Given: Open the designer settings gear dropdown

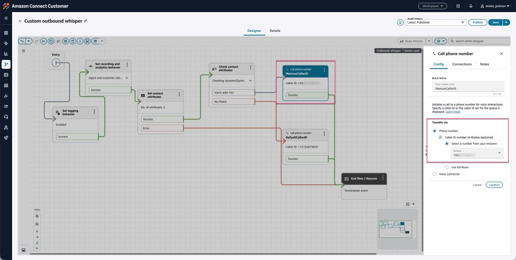Looking at the screenshot, I should coord(440,41).
